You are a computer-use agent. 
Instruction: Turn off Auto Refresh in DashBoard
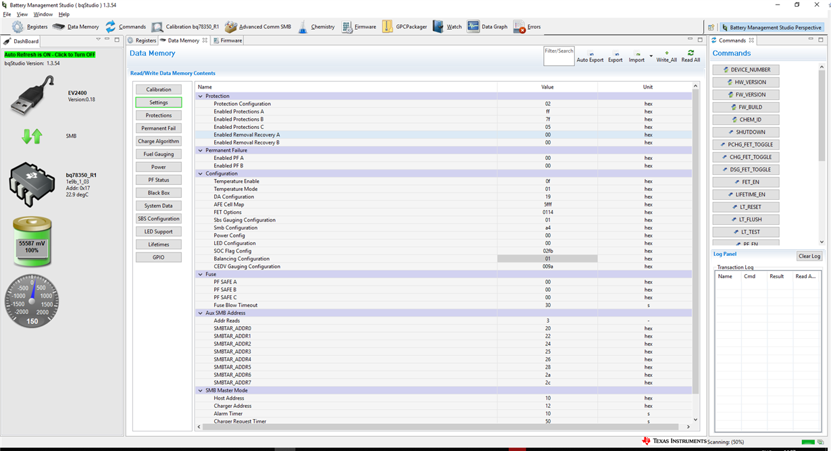click(50, 55)
